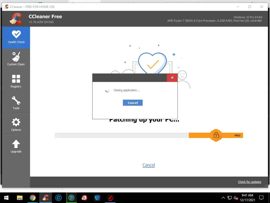Image resolution: width=270 pixels, height=203 pixels.
Task: Click the CCleaner Free title text
Action: [45, 17]
